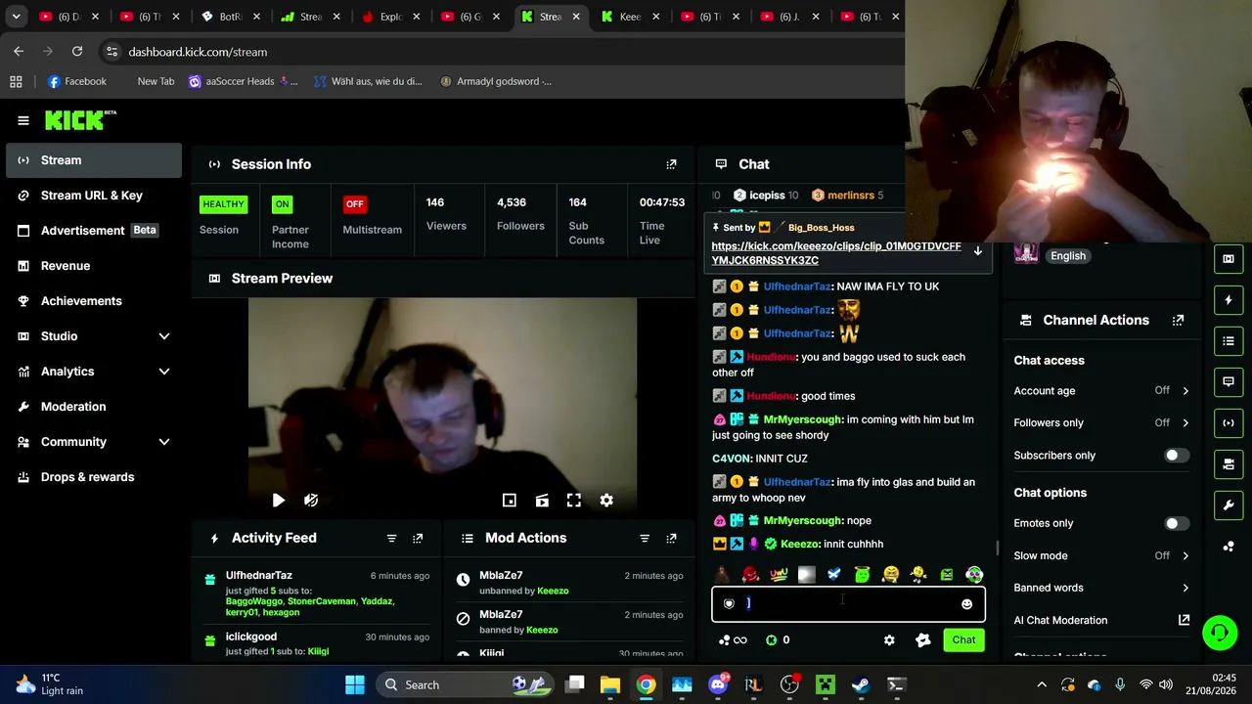The width and height of the screenshot is (1252, 704).
Task: Pop out the Activity Feed panel
Action: click(418, 538)
